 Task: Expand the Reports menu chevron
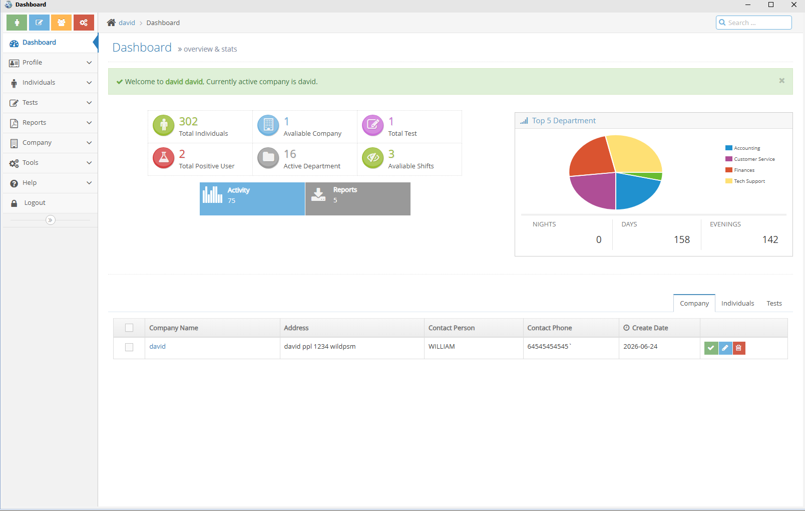pyautogui.click(x=89, y=123)
